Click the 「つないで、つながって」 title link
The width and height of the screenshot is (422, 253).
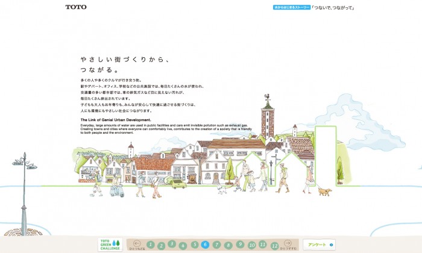[x=332, y=7]
